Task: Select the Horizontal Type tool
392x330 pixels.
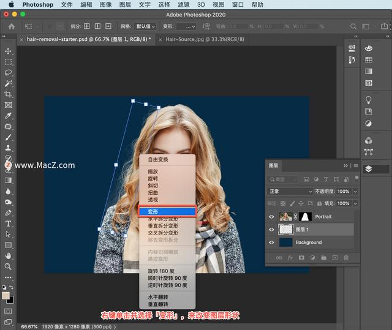Action: (x=9, y=223)
